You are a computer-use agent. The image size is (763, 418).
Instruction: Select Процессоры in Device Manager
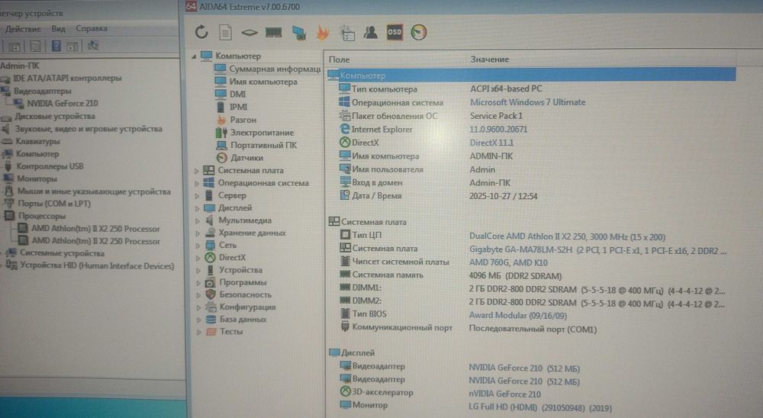pos(42,216)
